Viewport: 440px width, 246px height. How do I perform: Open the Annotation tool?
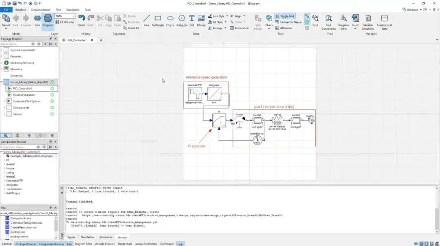[239, 28]
